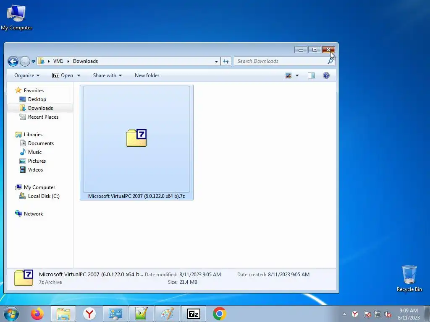The width and height of the screenshot is (430, 322).
Task: Click the Microsoft VirtualPC 2007 file name label
Action: coord(136,196)
